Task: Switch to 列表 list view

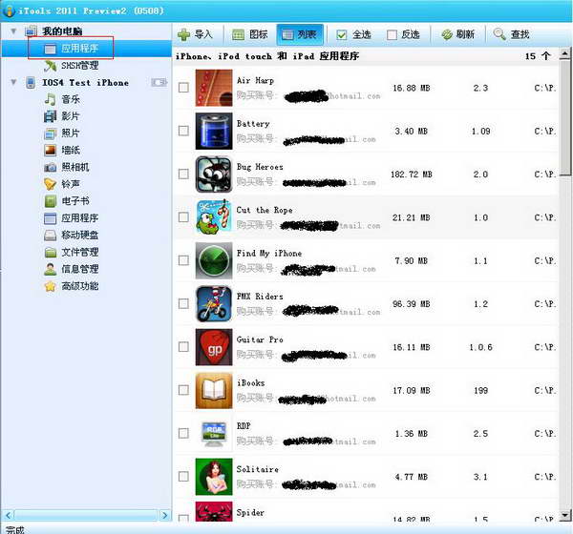Action: [x=300, y=34]
